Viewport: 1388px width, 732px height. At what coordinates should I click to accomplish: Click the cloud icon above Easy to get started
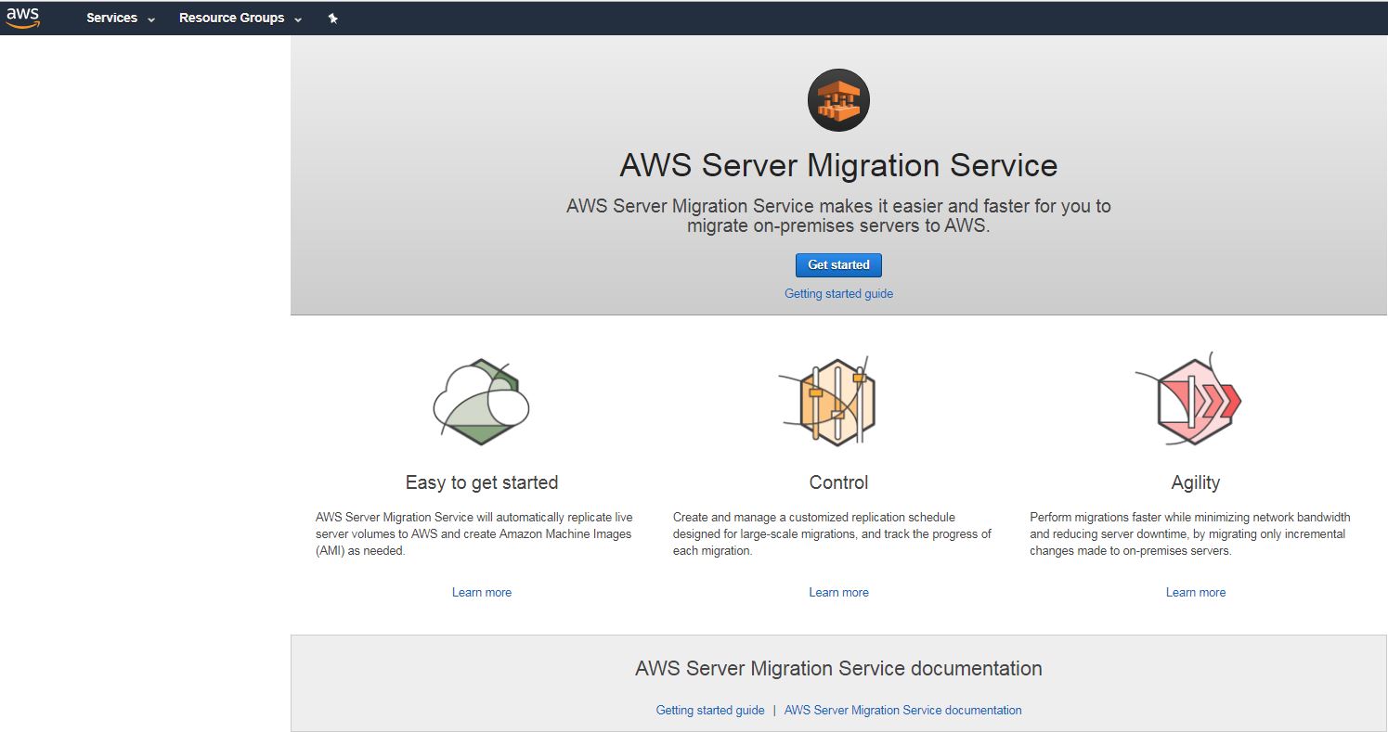tap(481, 403)
